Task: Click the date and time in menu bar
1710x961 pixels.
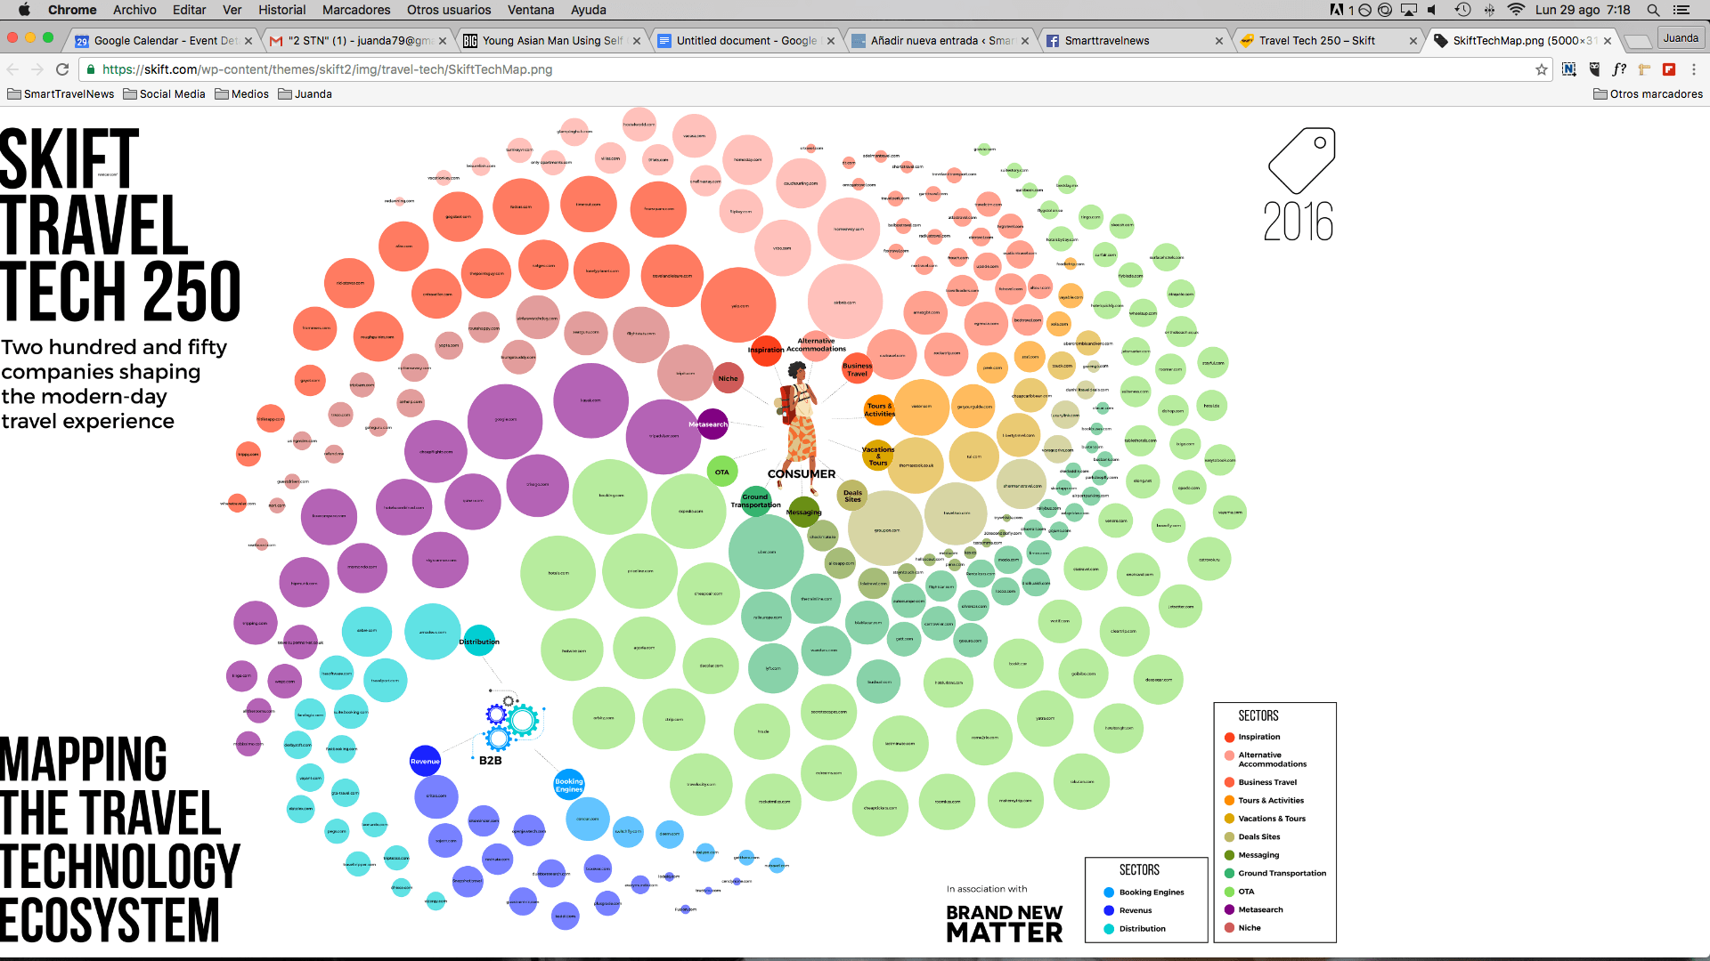Action: point(1583,10)
